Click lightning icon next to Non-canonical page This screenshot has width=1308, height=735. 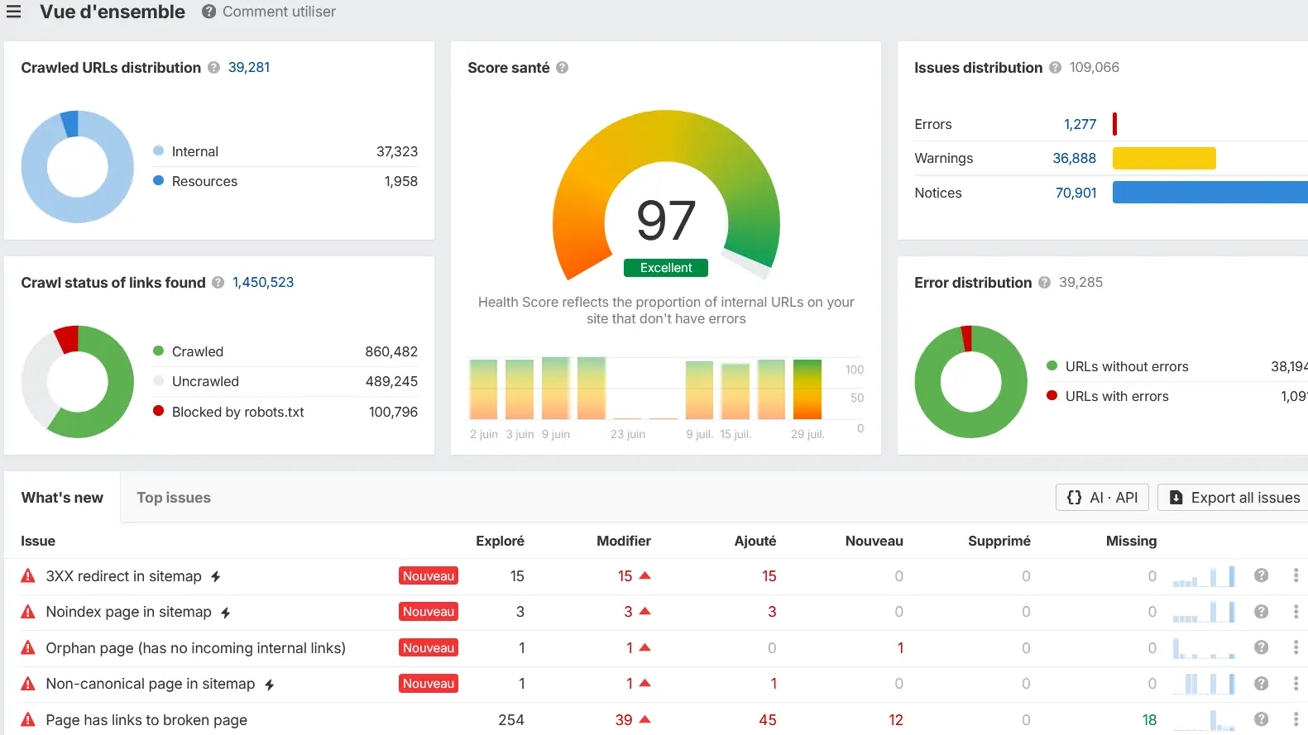270,685
